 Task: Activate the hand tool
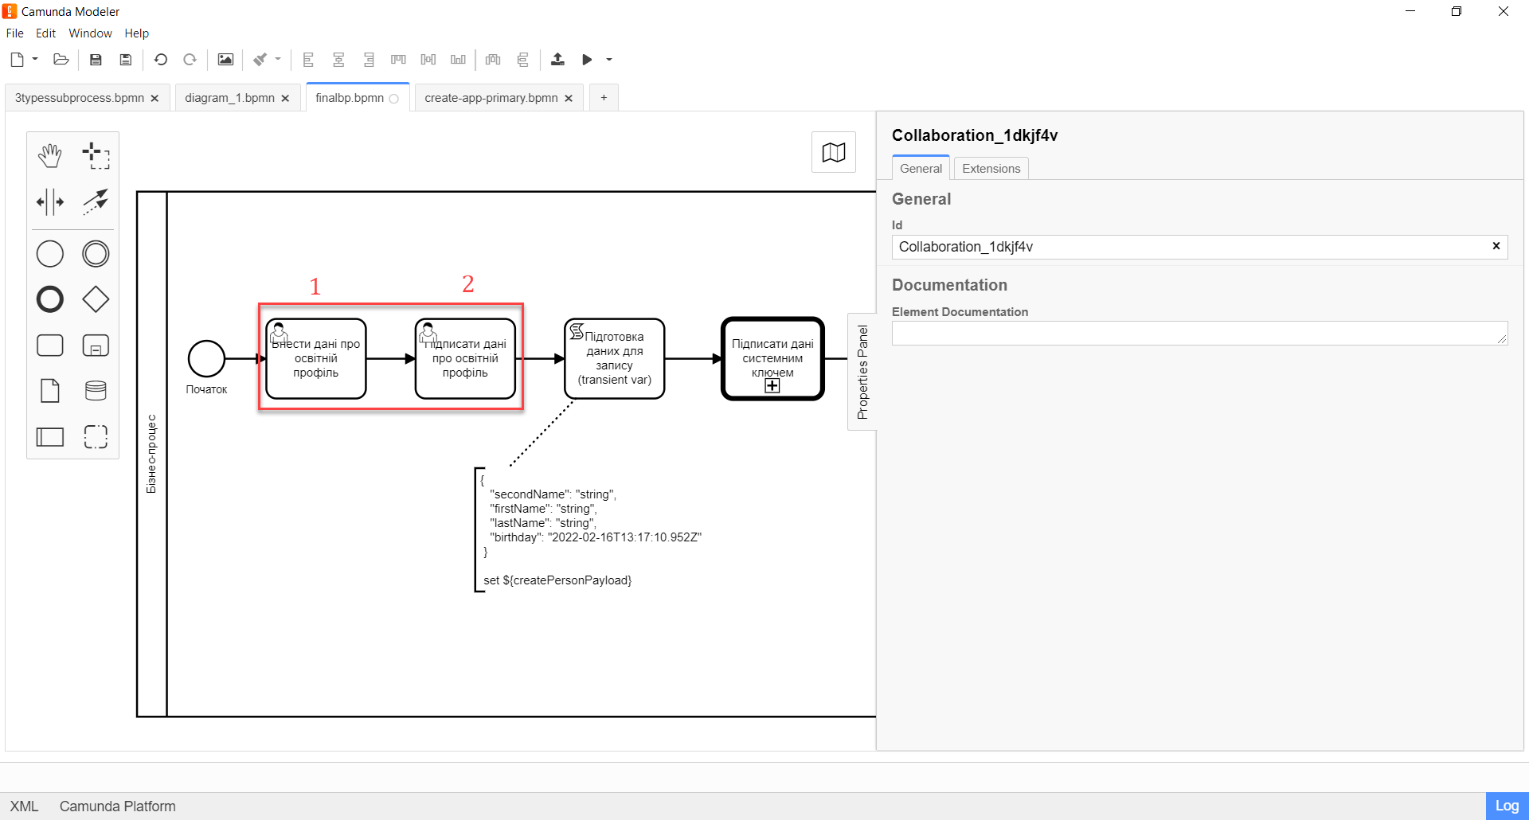pos(49,156)
